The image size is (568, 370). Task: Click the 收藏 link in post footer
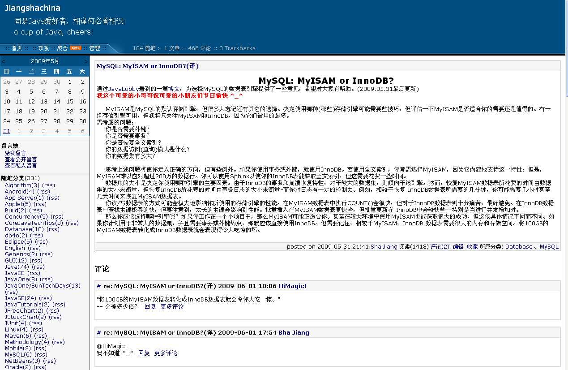[472, 246]
